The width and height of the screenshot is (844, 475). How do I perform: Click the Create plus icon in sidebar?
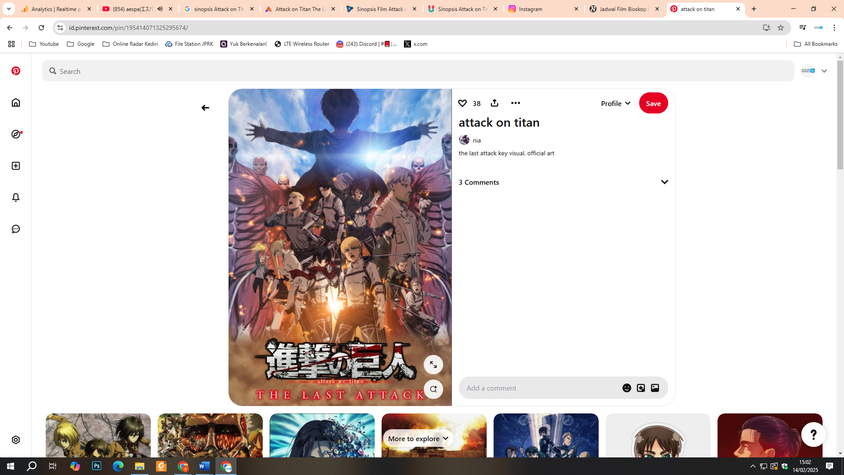point(16,166)
